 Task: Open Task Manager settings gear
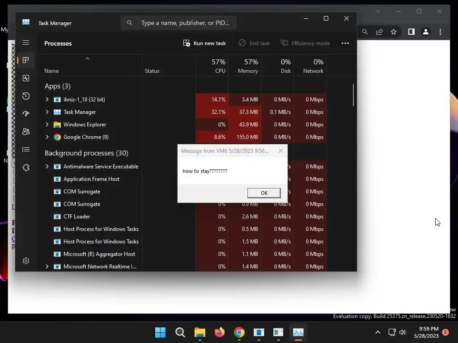(26, 261)
